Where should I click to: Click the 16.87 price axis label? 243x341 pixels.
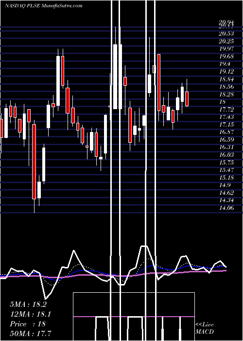point(226,132)
